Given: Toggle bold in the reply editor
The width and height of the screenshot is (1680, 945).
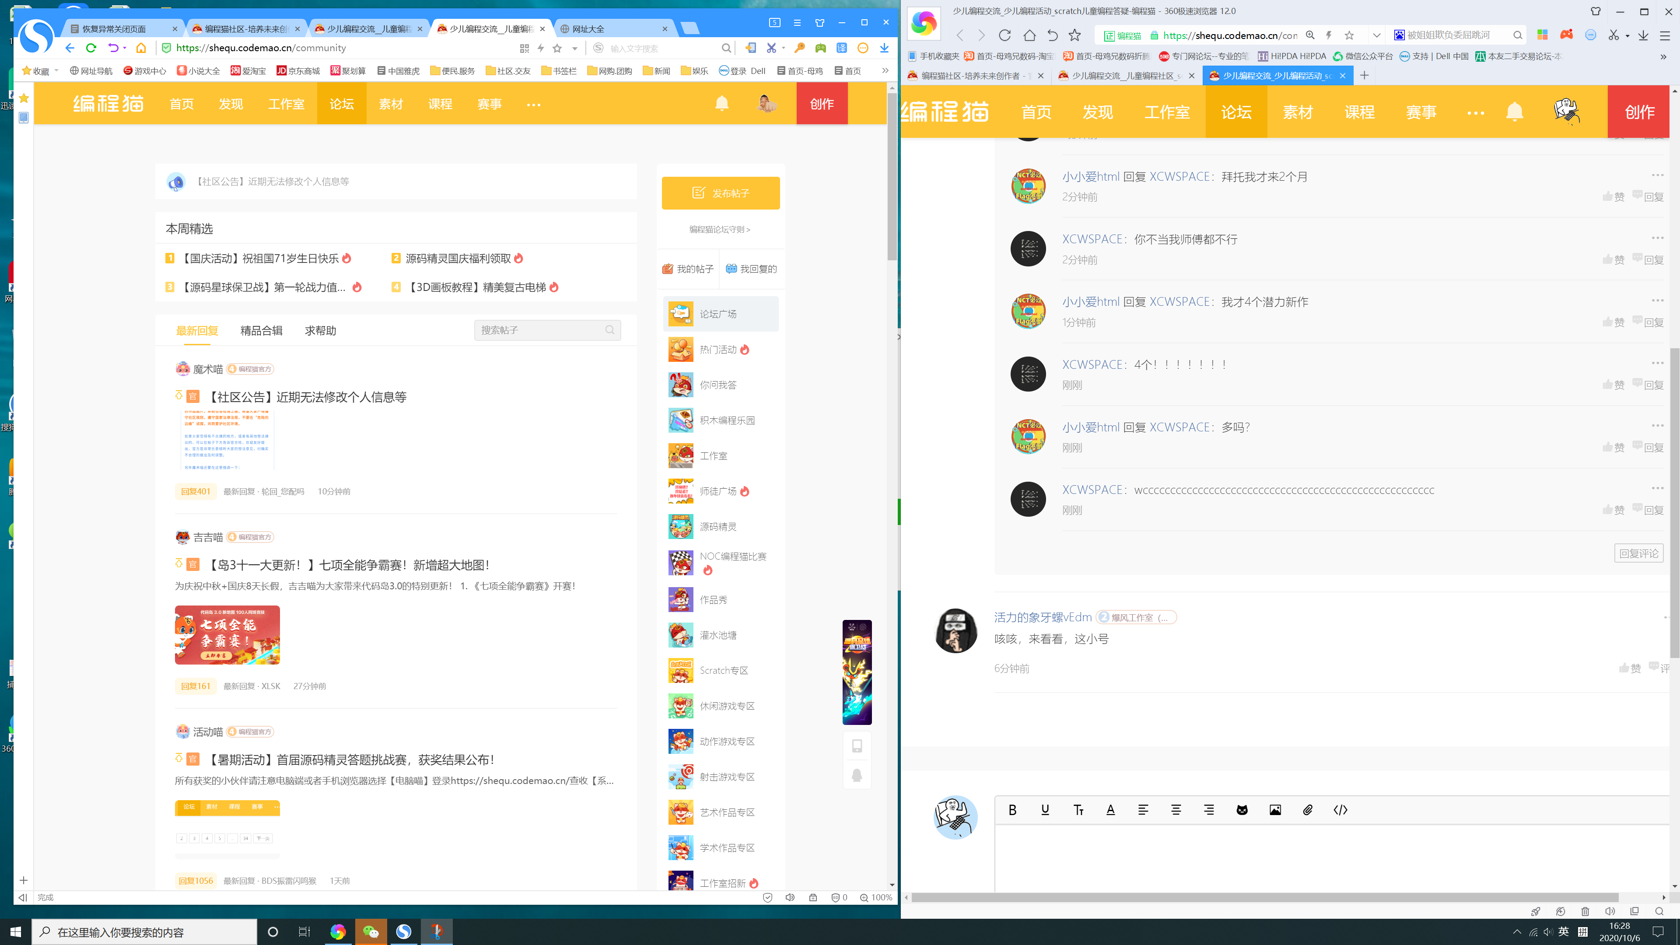Looking at the screenshot, I should (1012, 810).
